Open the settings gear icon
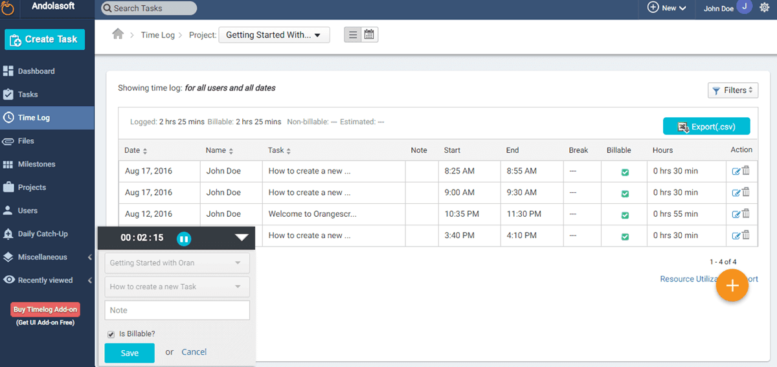The width and height of the screenshot is (777, 367). pyautogui.click(x=764, y=8)
